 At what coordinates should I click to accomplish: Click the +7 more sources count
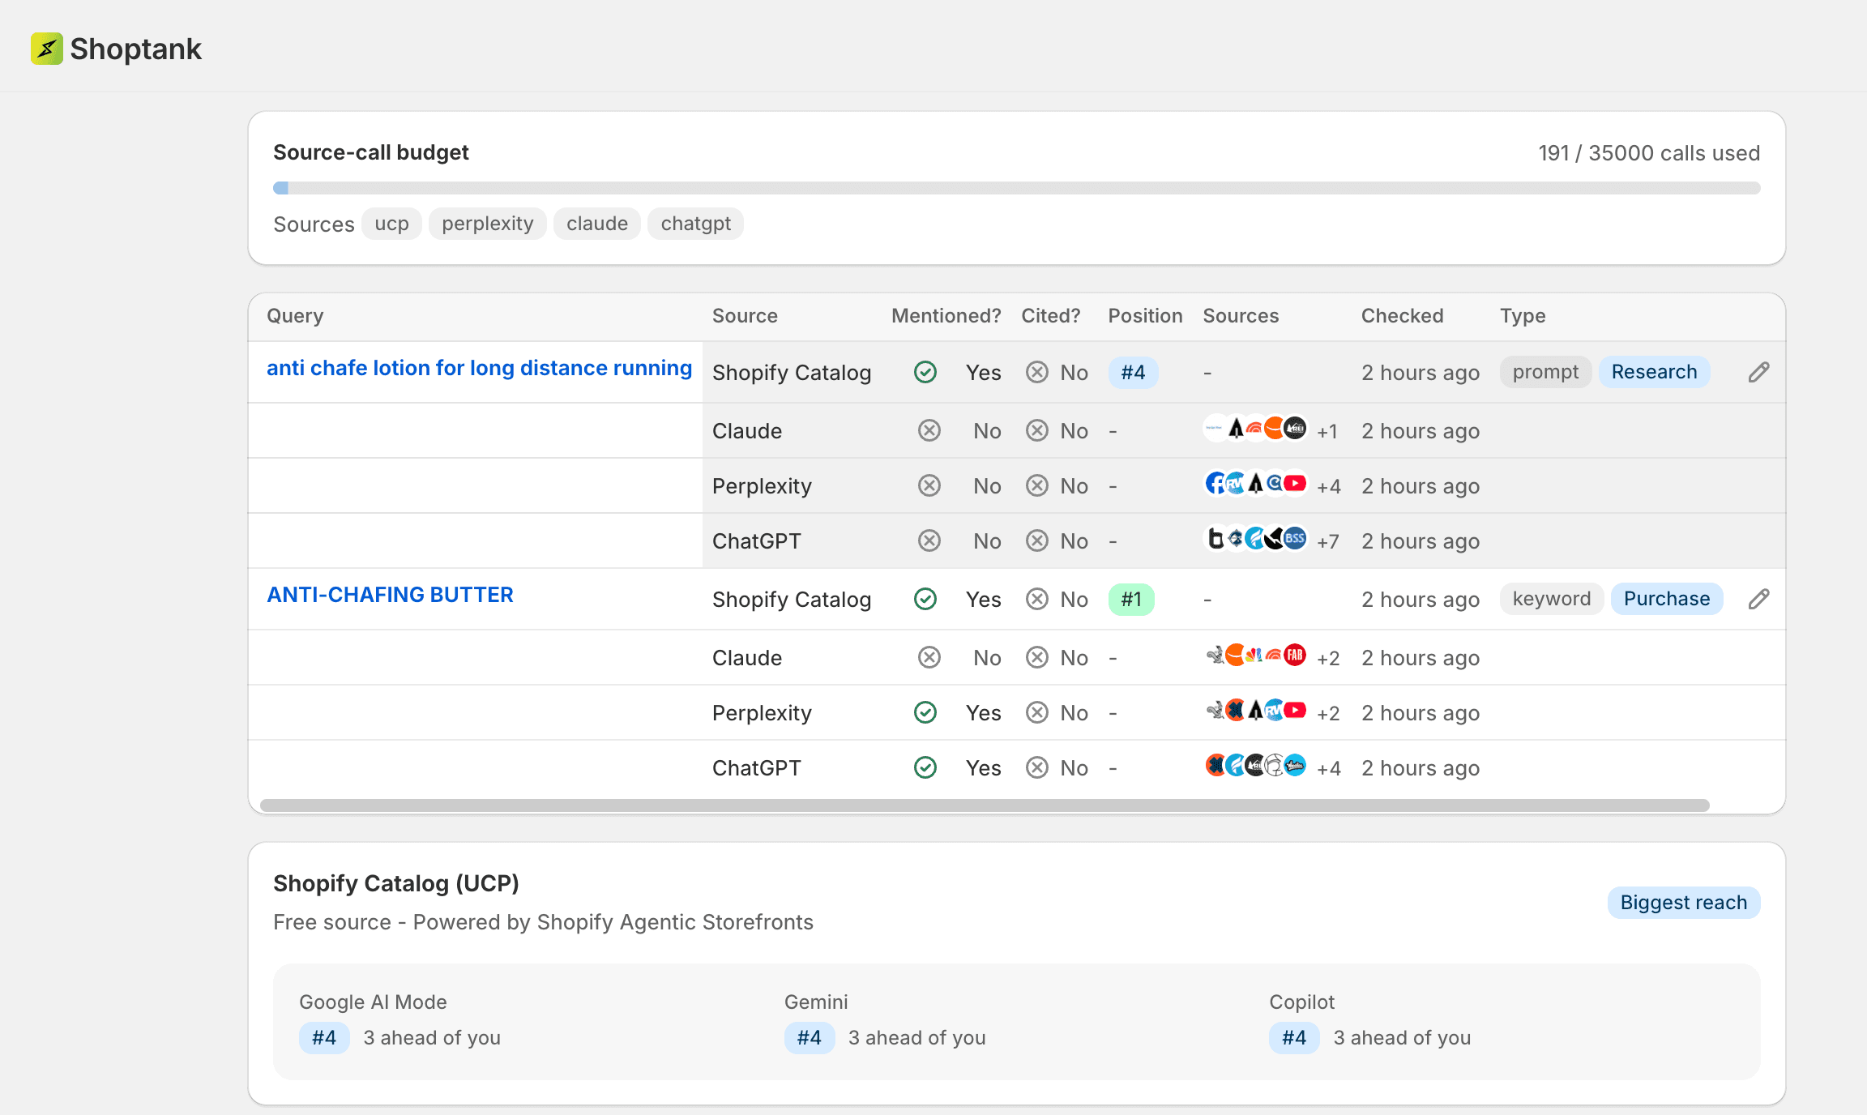point(1328,541)
